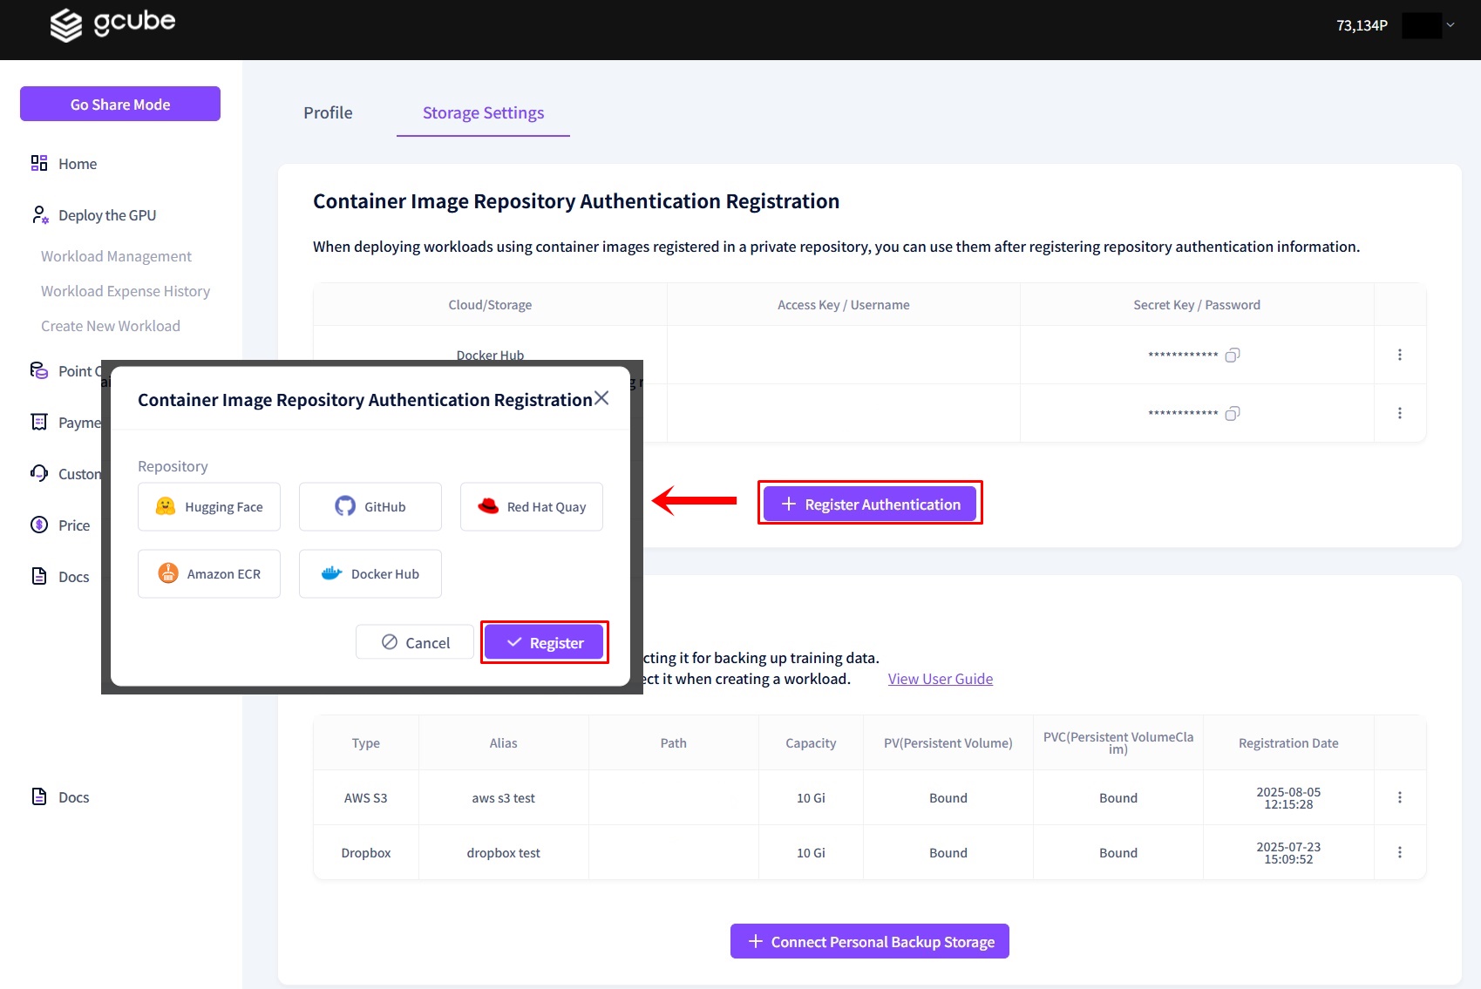Open the View User Guide link
This screenshot has width=1481, height=989.
pos(940,679)
